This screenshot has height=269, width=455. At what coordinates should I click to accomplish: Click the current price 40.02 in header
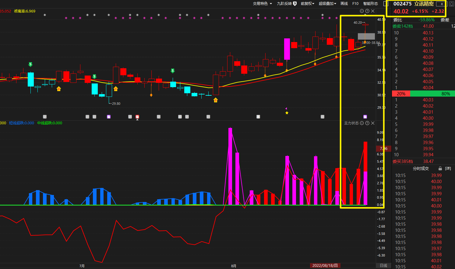(401, 11)
